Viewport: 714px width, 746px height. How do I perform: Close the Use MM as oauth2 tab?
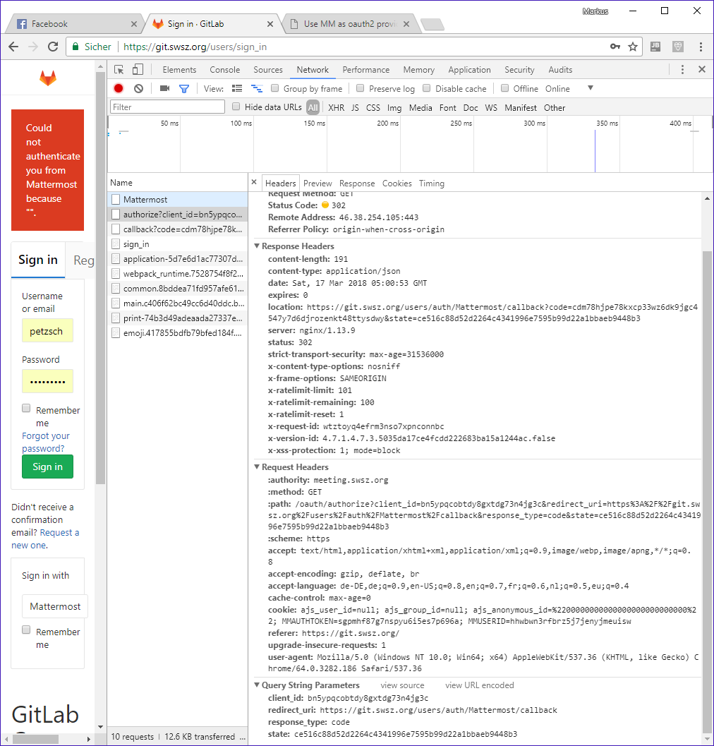tap(406, 24)
